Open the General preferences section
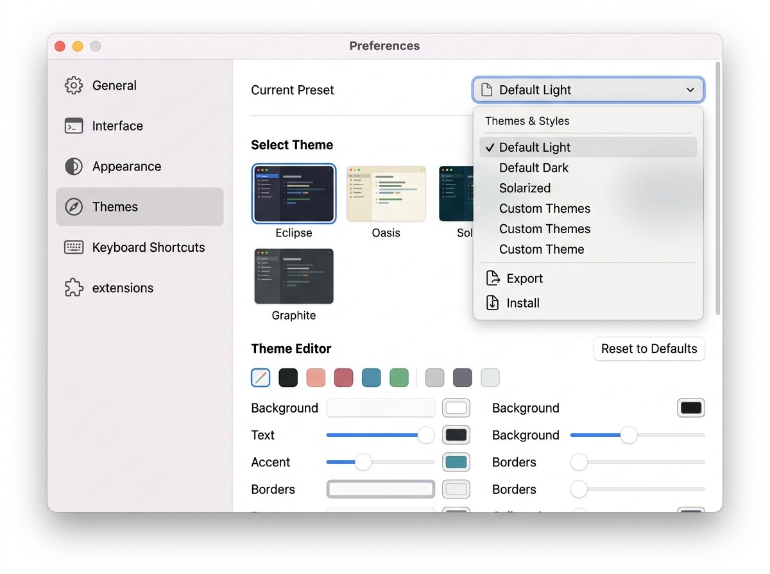Viewport: 770px width, 574px height. pyautogui.click(x=140, y=85)
